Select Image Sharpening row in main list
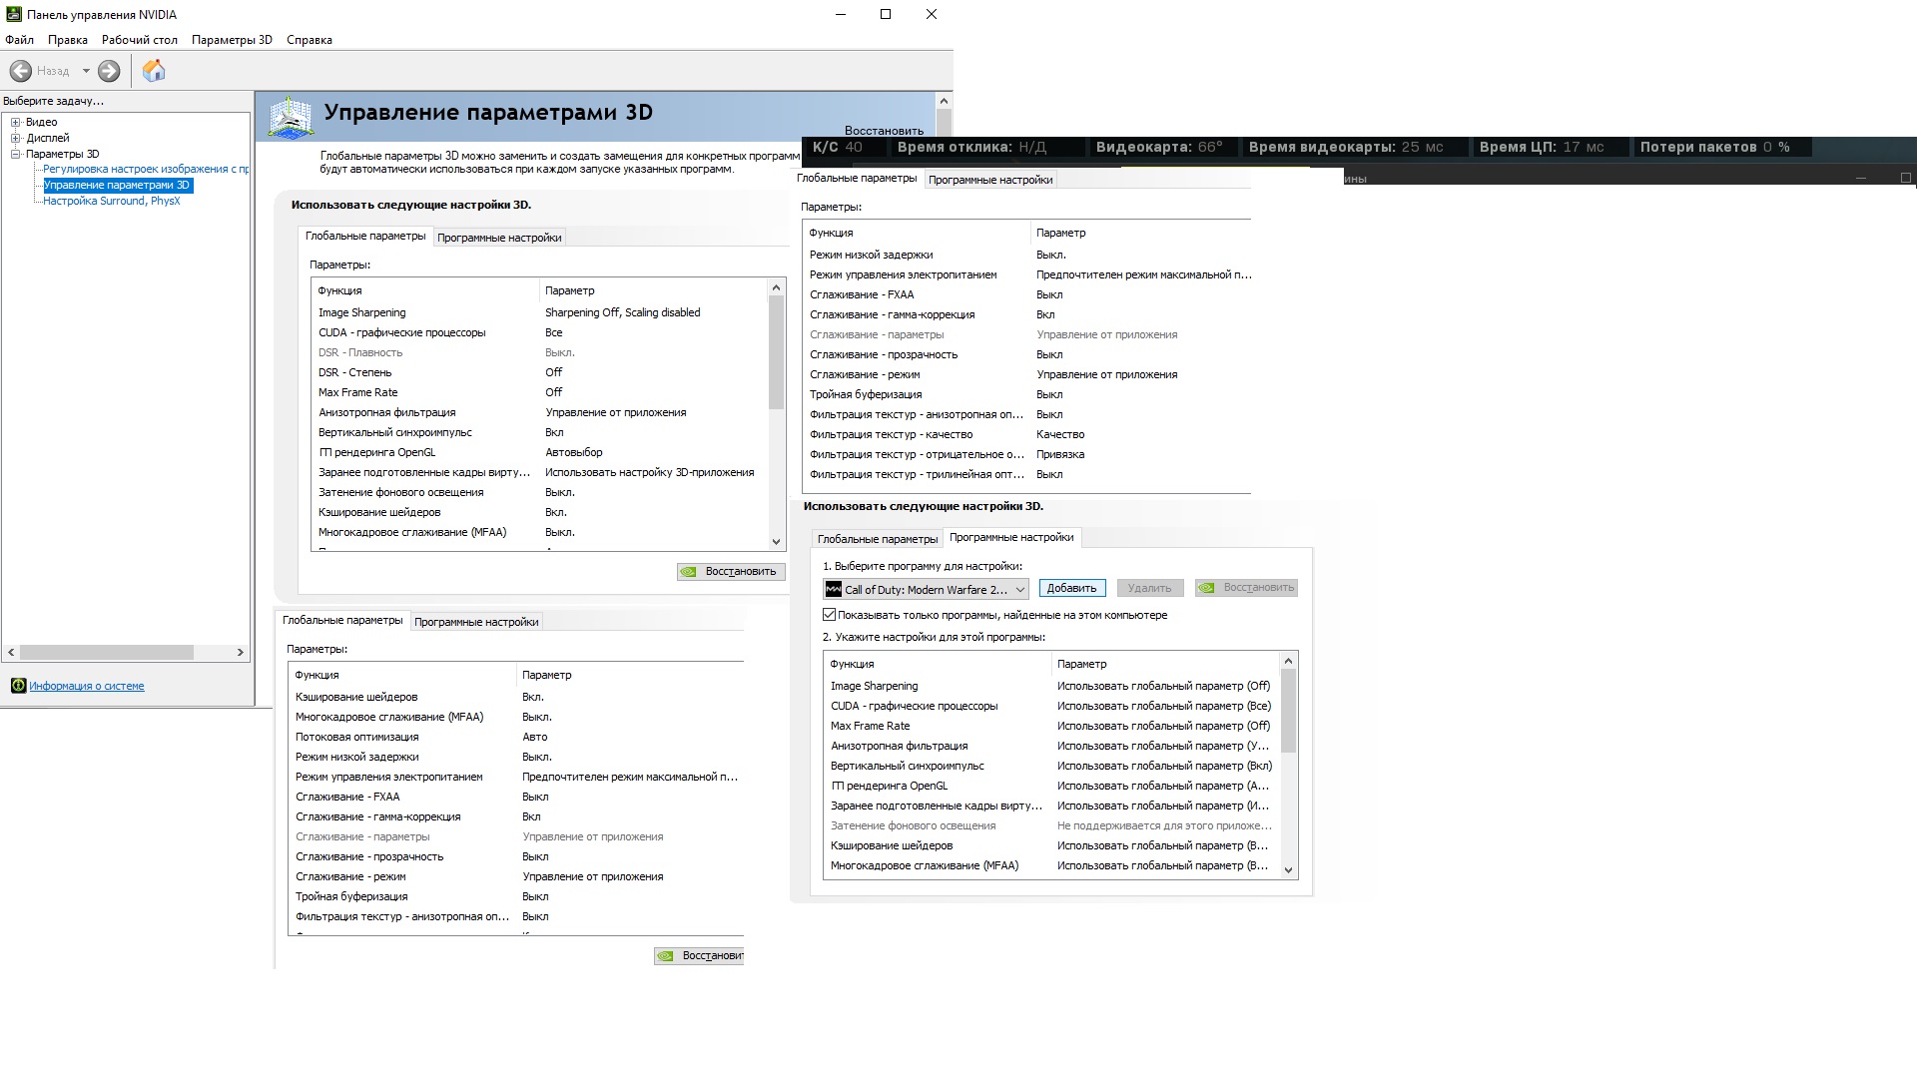 [539, 312]
